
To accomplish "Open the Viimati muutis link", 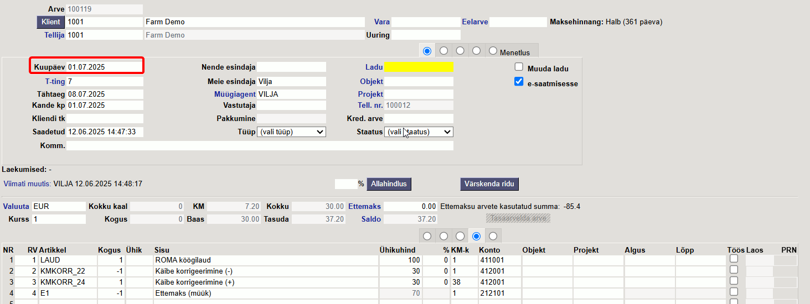I will pos(28,184).
